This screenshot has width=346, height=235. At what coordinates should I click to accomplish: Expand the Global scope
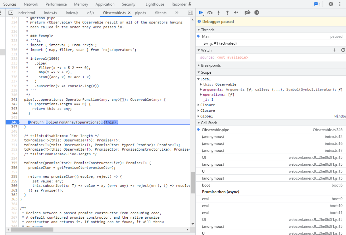(x=199, y=116)
